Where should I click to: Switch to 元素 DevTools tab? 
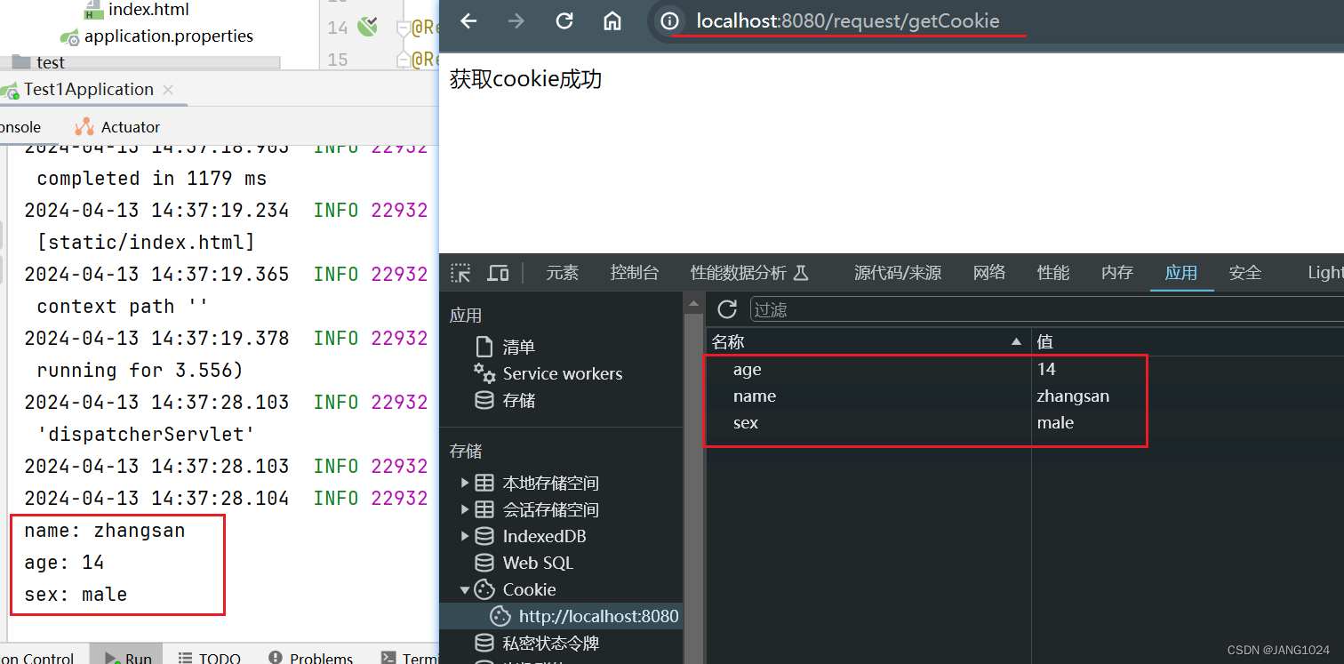[562, 273]
